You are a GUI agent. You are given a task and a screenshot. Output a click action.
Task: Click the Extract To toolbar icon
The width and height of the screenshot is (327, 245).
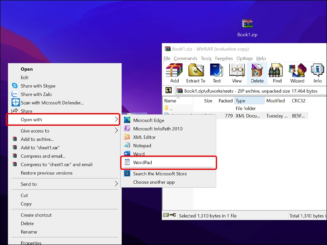click(x=196, y=73)
